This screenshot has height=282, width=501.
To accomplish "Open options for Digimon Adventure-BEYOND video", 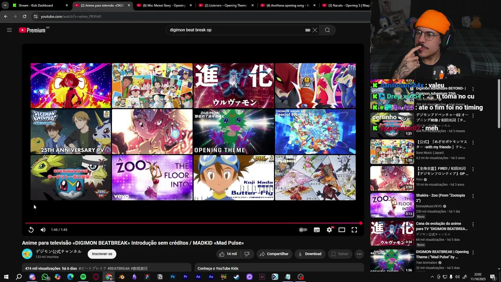I will point(473,89).
